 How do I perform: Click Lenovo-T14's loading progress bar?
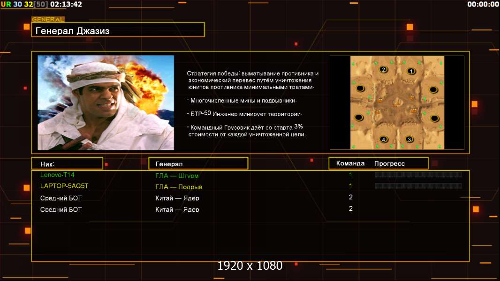[x=418, y=174]
